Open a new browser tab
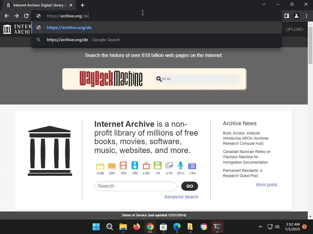Image resolution: width=313 pixels, height=234 pixels. coord(83,5)
